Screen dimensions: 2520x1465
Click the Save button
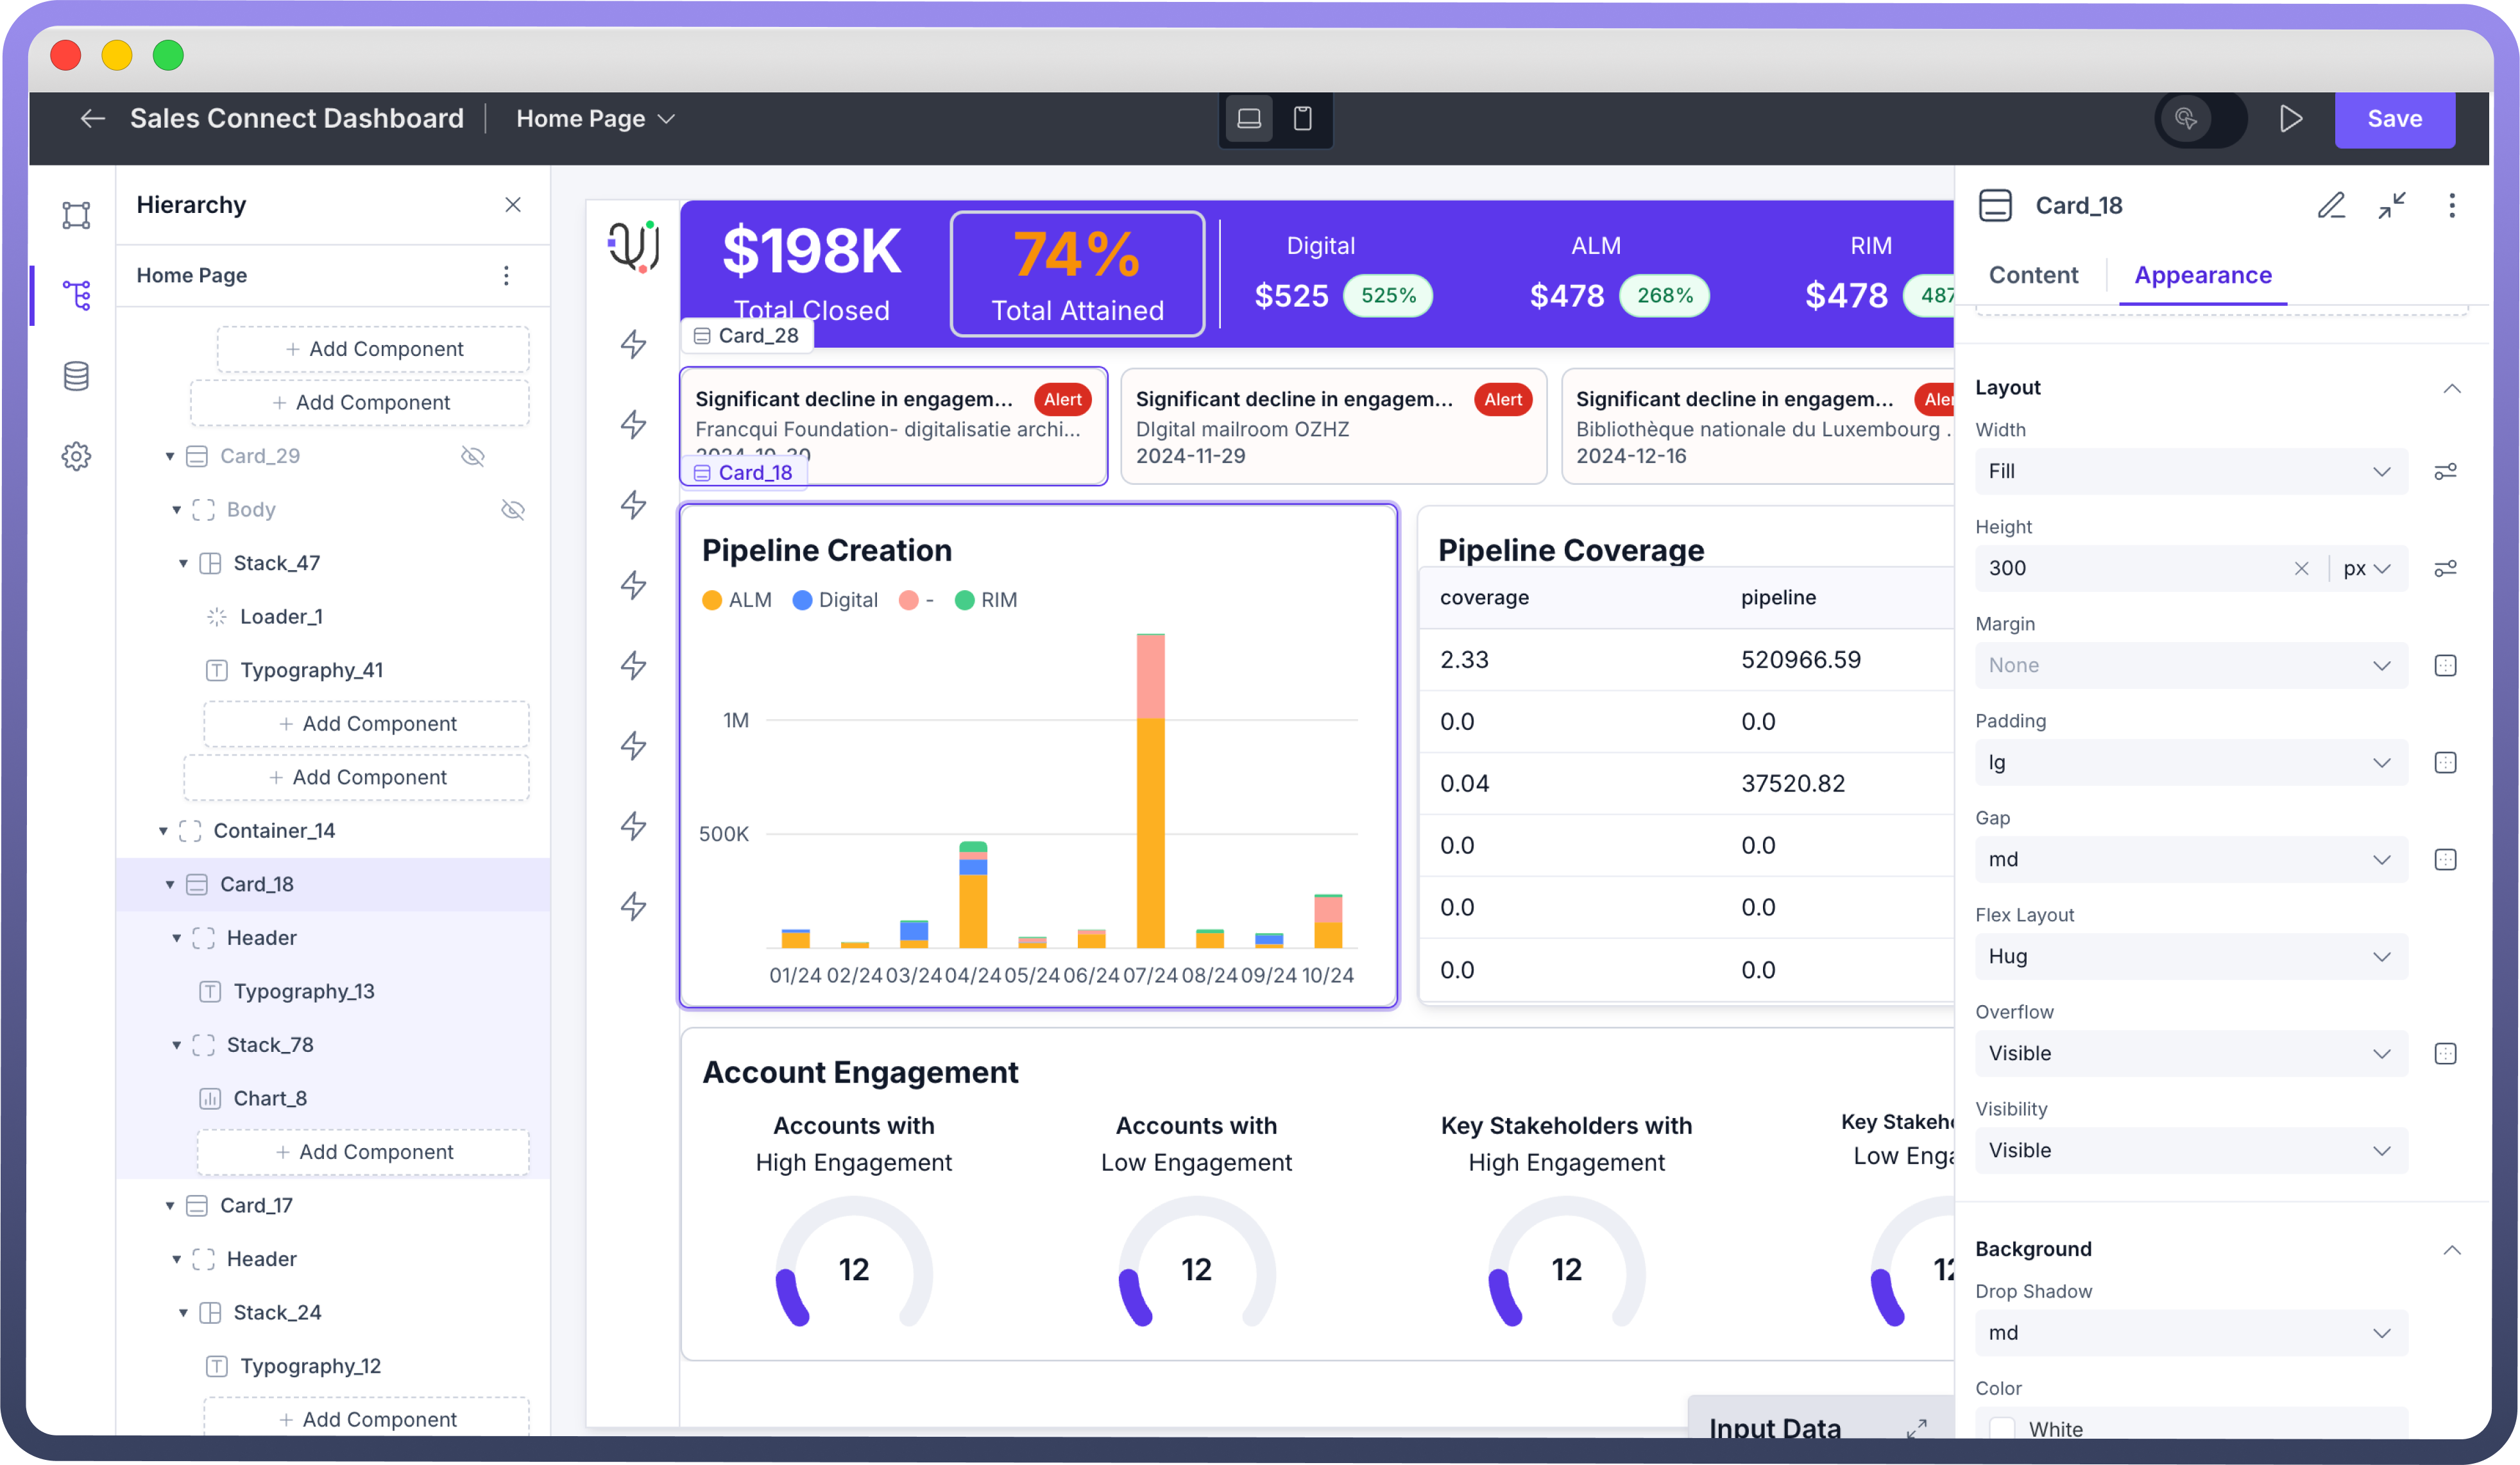pyautogui.click(x=2394, y=119)
